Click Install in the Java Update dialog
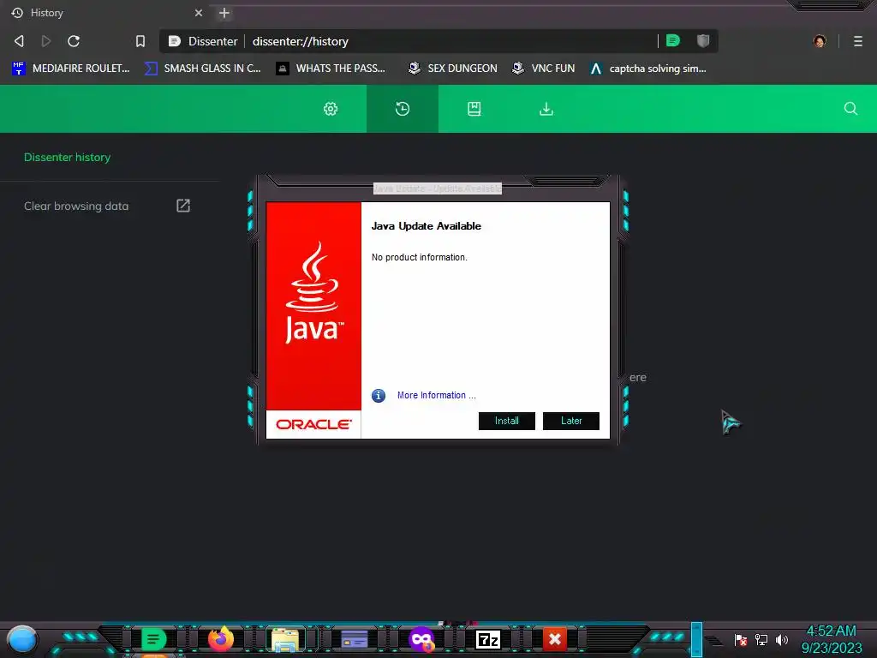The width and height of the screenshot is (877, 658). (507, 421)
